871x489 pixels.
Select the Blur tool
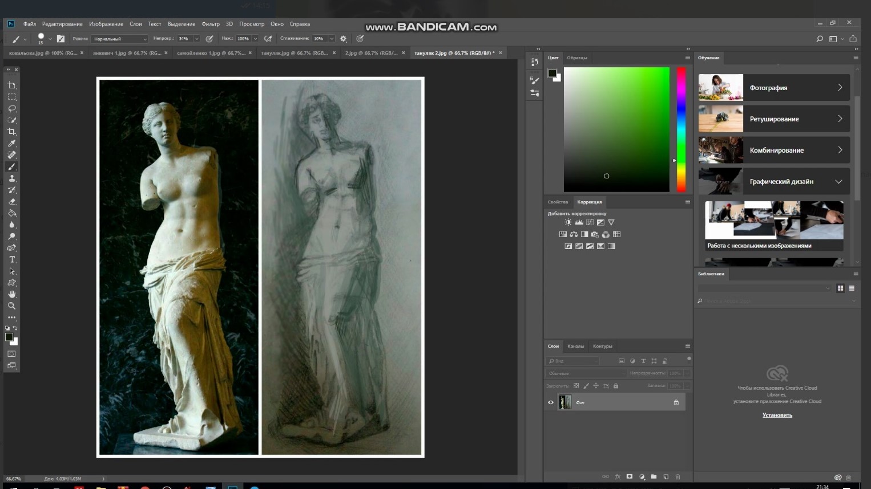[x=11, y=225]
